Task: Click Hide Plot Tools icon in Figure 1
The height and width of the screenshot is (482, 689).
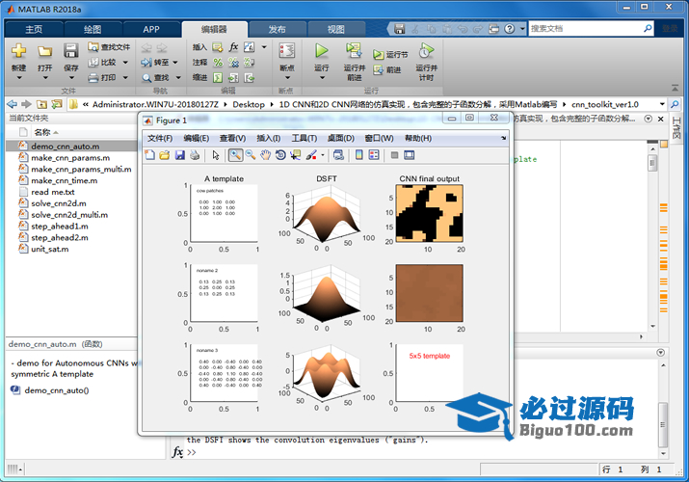Action: coord(394,154)
